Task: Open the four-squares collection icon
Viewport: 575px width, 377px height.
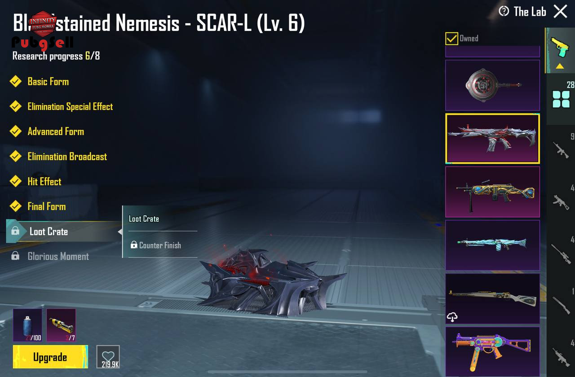Action: 561,99
